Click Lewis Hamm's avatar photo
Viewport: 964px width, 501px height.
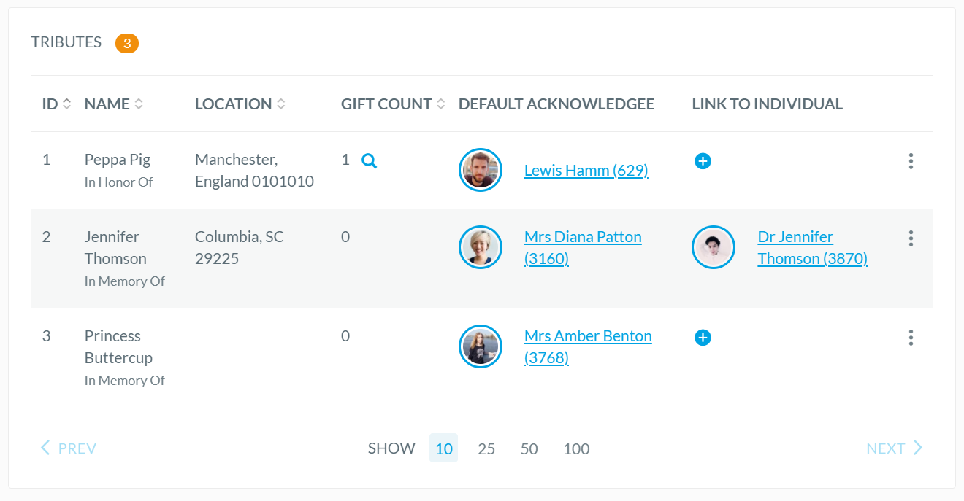tap(481, 170)
